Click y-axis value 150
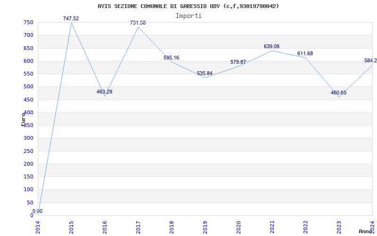 pyautogui.click(x=28, y=177)
